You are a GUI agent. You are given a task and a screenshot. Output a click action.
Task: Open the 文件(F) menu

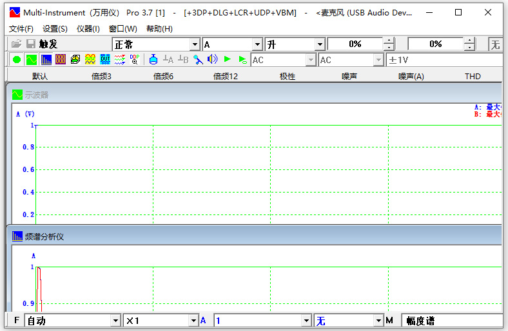(x=21, y=29)
